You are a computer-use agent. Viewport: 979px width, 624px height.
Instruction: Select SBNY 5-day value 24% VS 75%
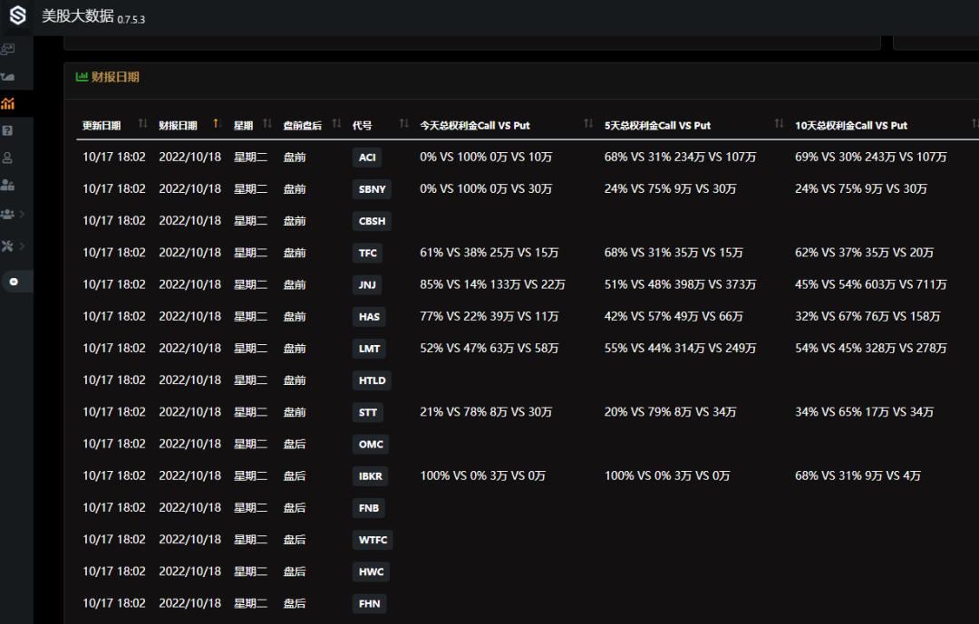(x=670, y=189)
